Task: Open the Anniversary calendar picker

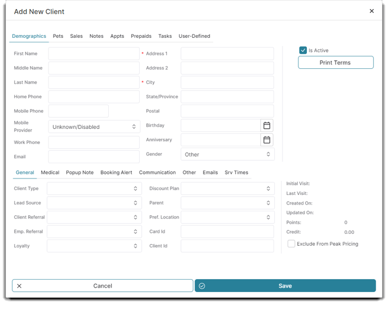Action: tap(267, 140)
